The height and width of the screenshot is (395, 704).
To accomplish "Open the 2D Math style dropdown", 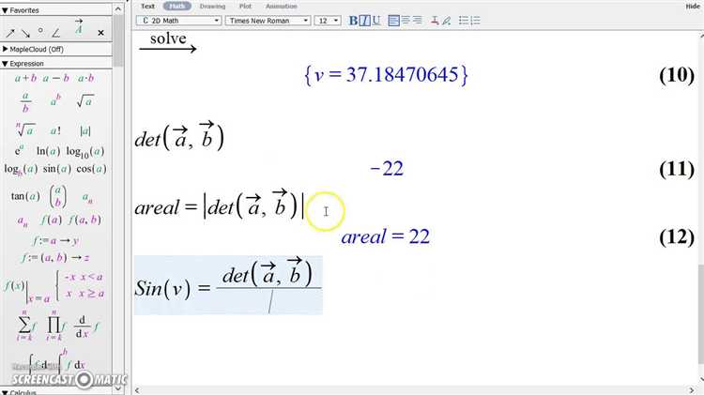I will click(178, 21).
